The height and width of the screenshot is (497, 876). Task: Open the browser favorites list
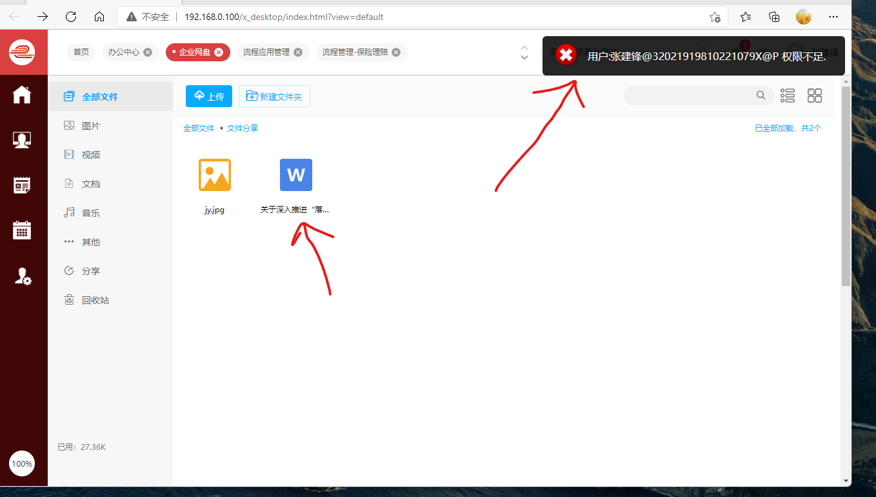coord(746,17)
